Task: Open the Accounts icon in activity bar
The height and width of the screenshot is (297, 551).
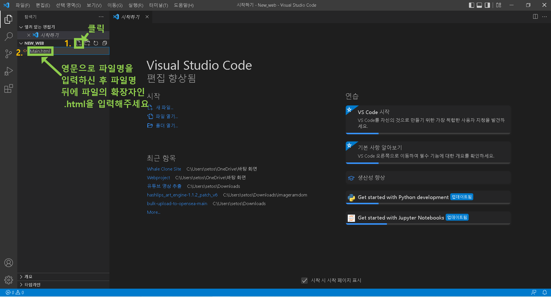Action: pos(9,263)
